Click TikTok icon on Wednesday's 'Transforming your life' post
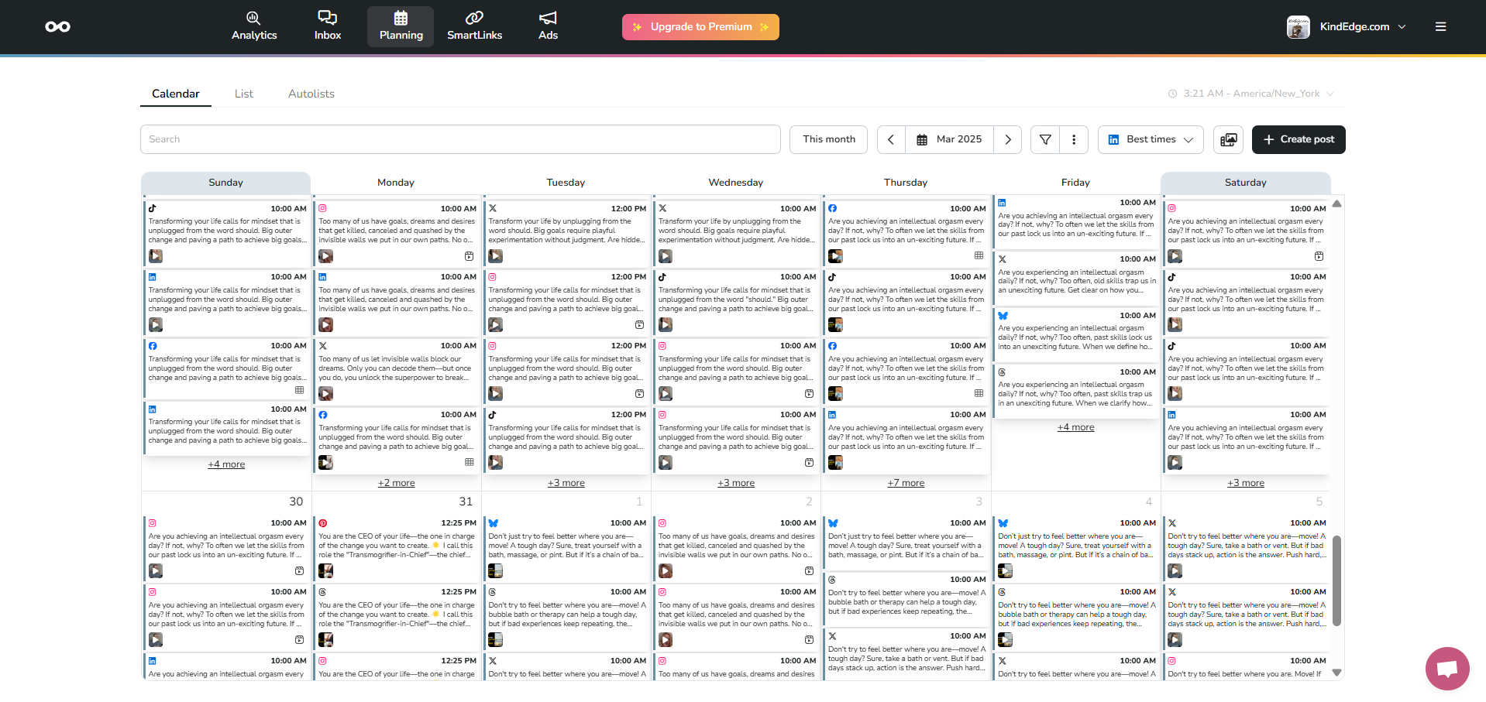This screenshot has width=1486, height=702. pyautogui.click(x=662, y=277)
